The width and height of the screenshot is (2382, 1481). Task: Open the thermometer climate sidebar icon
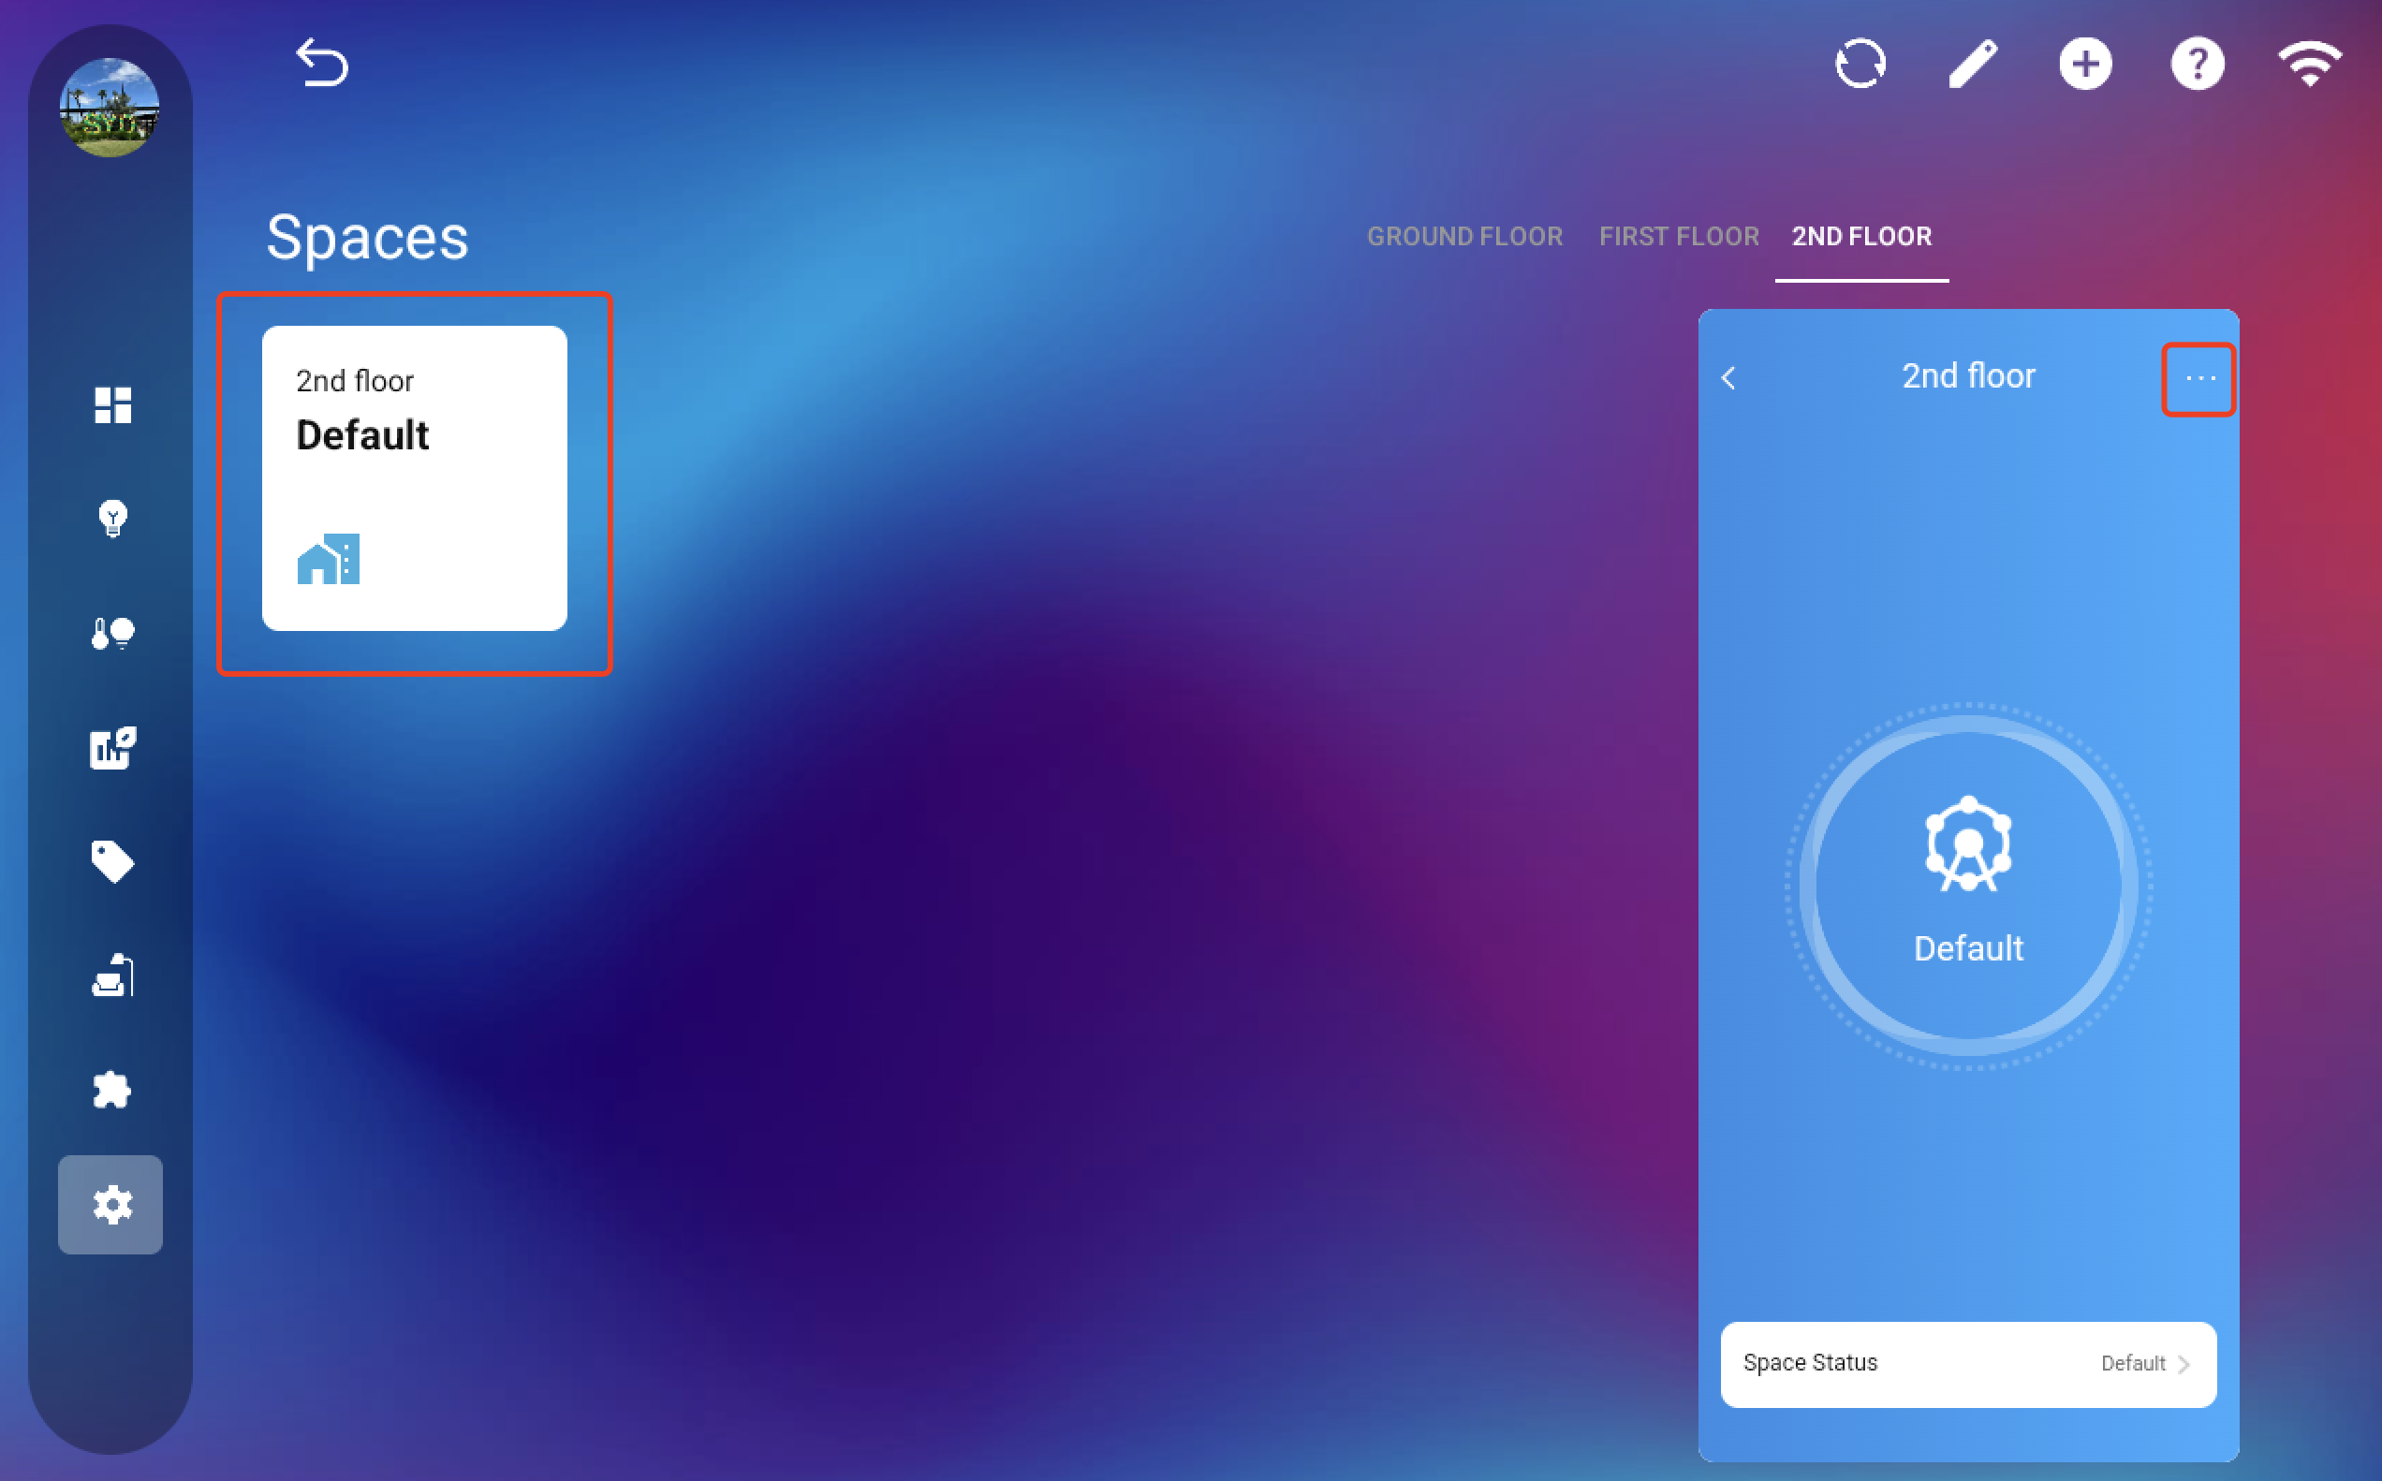click(111, 634)
